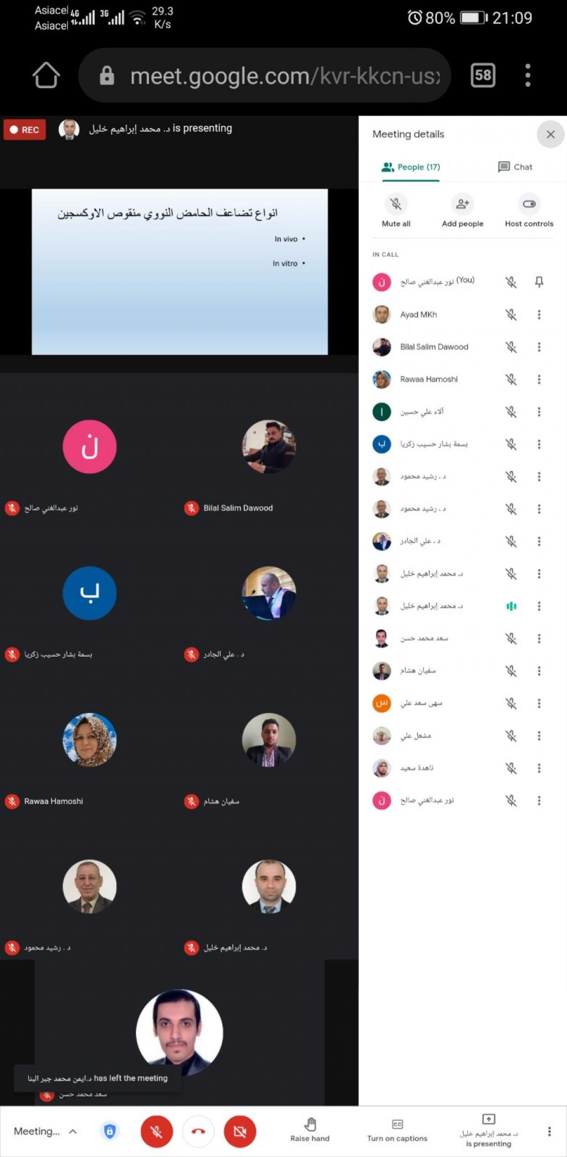
Task: Turn on captions
Action: [397, 1130]
